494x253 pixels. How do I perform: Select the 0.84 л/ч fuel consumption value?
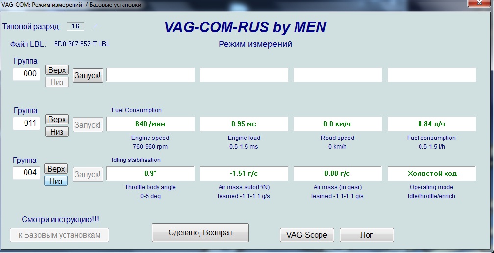tap(432, 124)
